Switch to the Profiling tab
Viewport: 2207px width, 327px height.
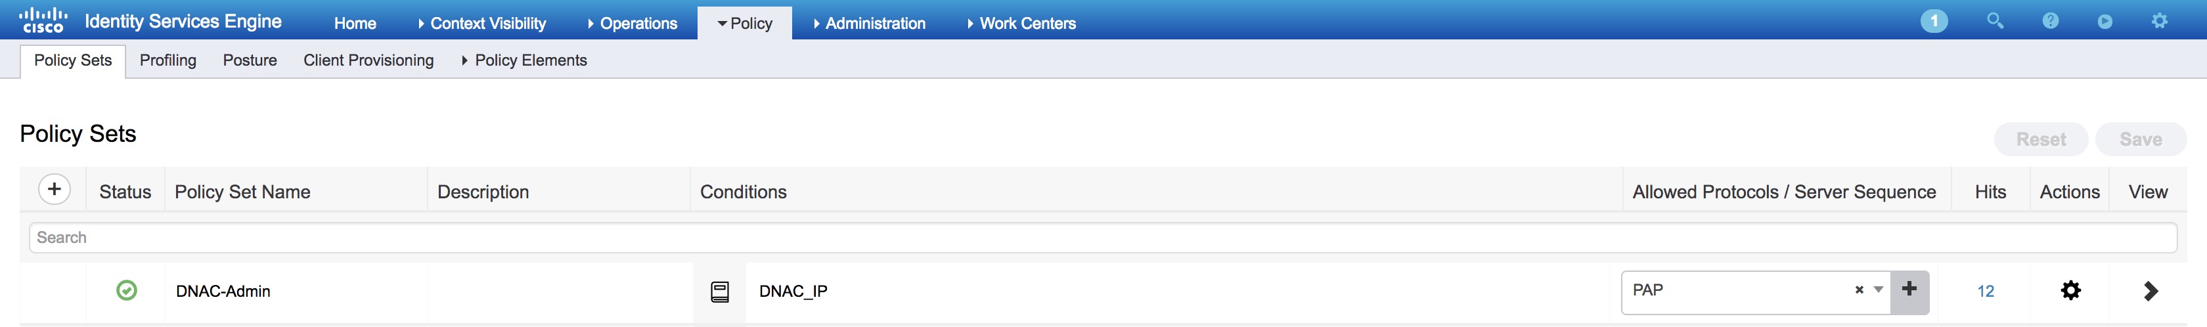[x=168, y=60]
